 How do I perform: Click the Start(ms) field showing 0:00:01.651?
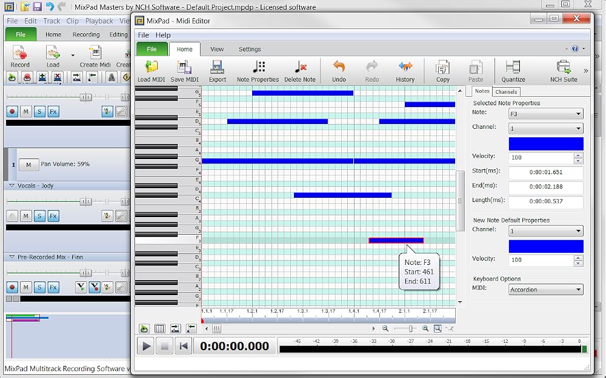(x=546, y=172)
